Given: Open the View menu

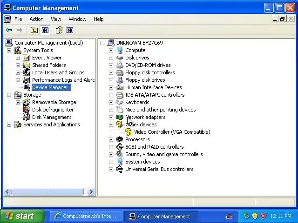Looking at the screenshot, I should coord(56,19).
